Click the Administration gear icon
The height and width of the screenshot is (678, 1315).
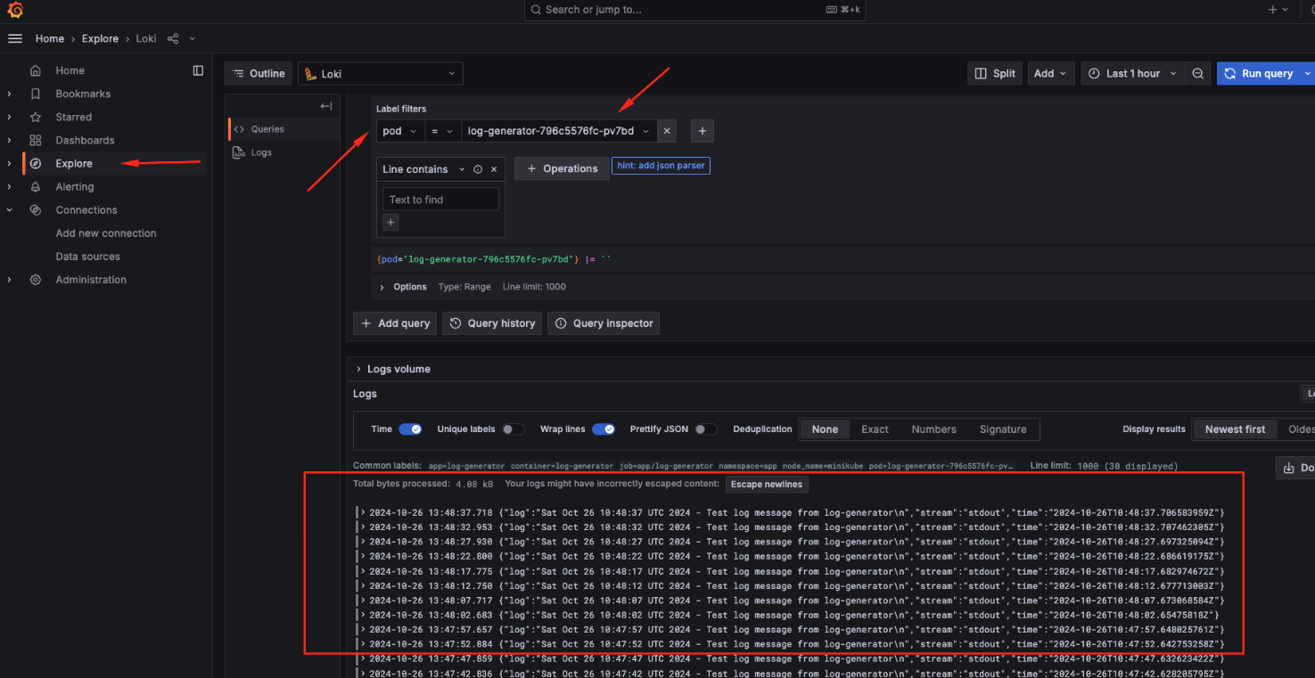pos(36,280)
